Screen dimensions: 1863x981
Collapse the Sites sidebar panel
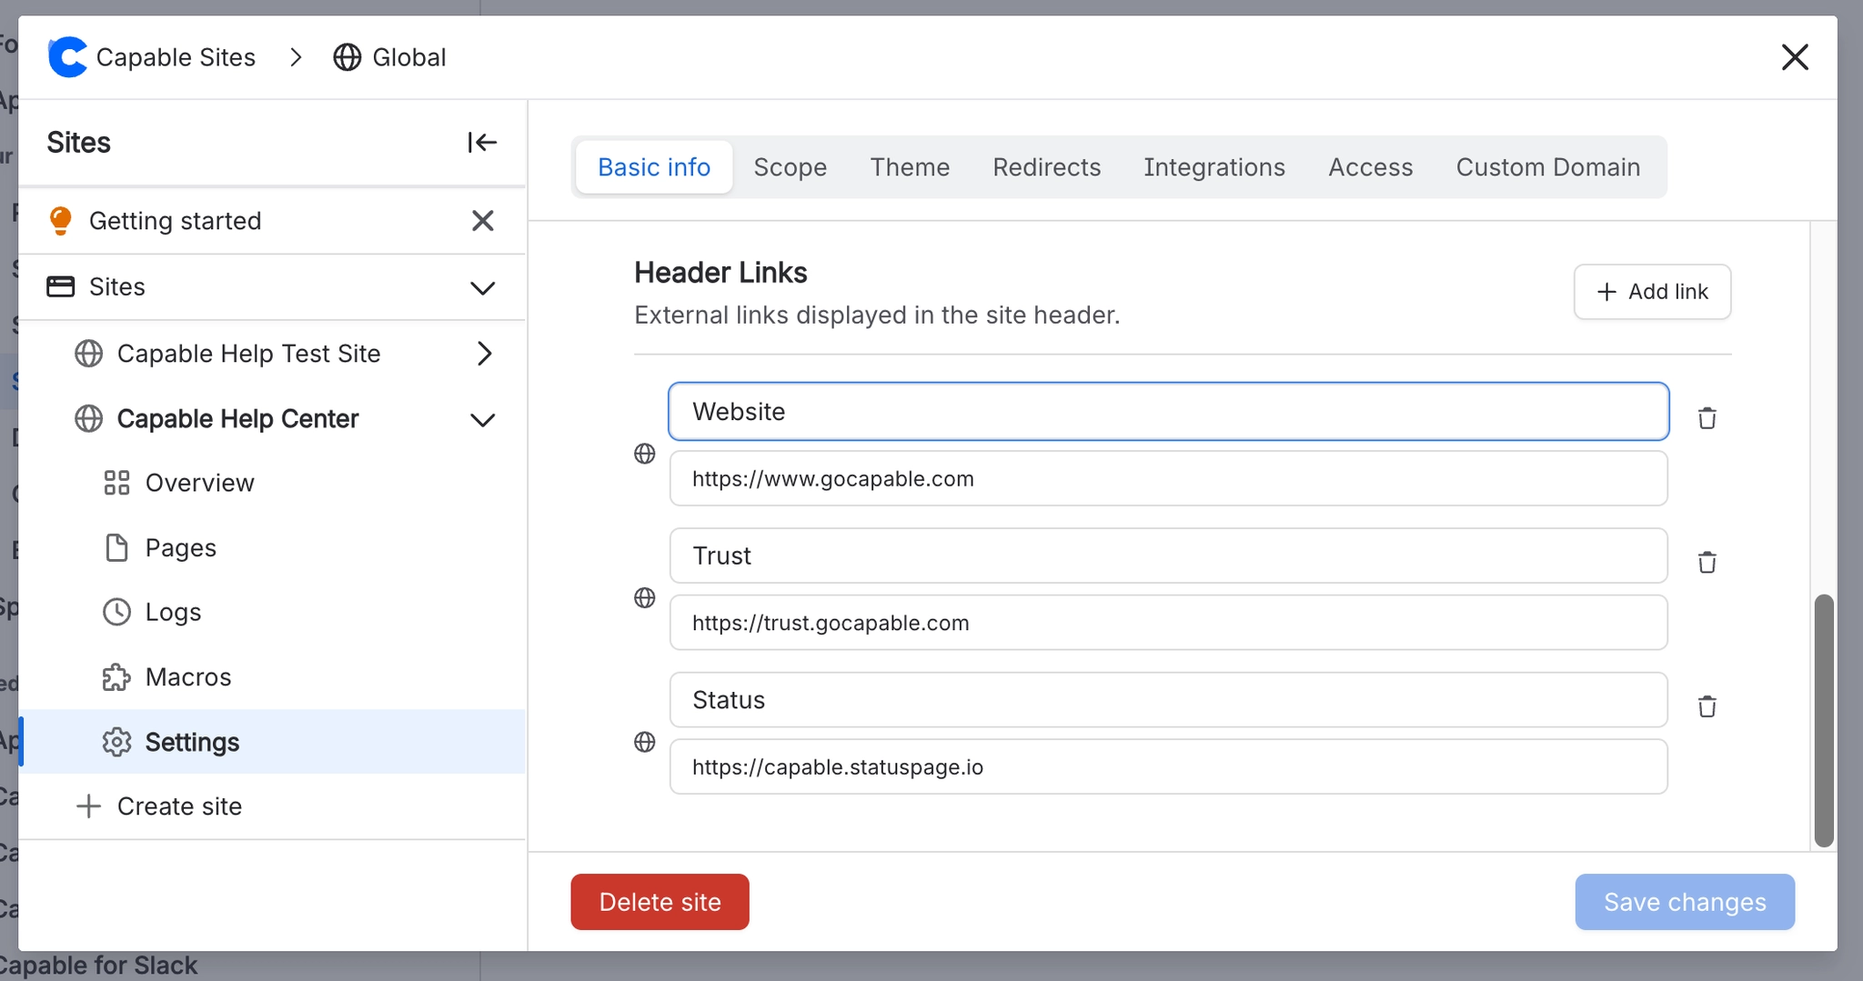(482, 143)
